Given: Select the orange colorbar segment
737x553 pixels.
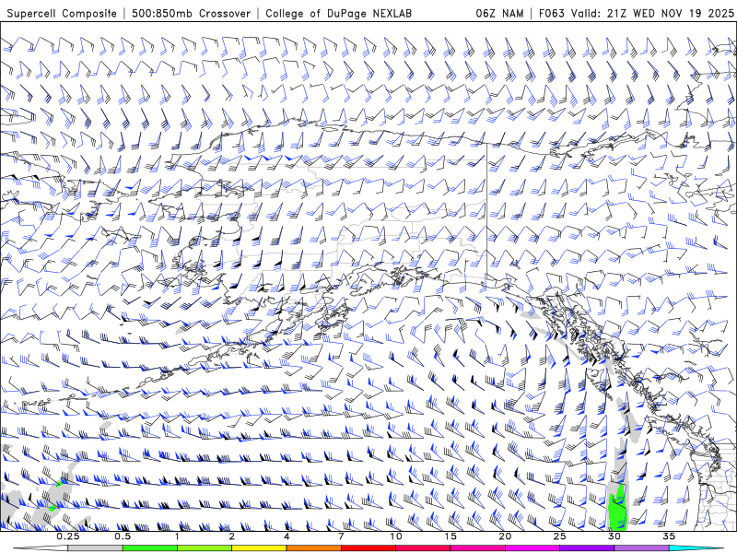Looking at the screenshot, I should 313,548.
